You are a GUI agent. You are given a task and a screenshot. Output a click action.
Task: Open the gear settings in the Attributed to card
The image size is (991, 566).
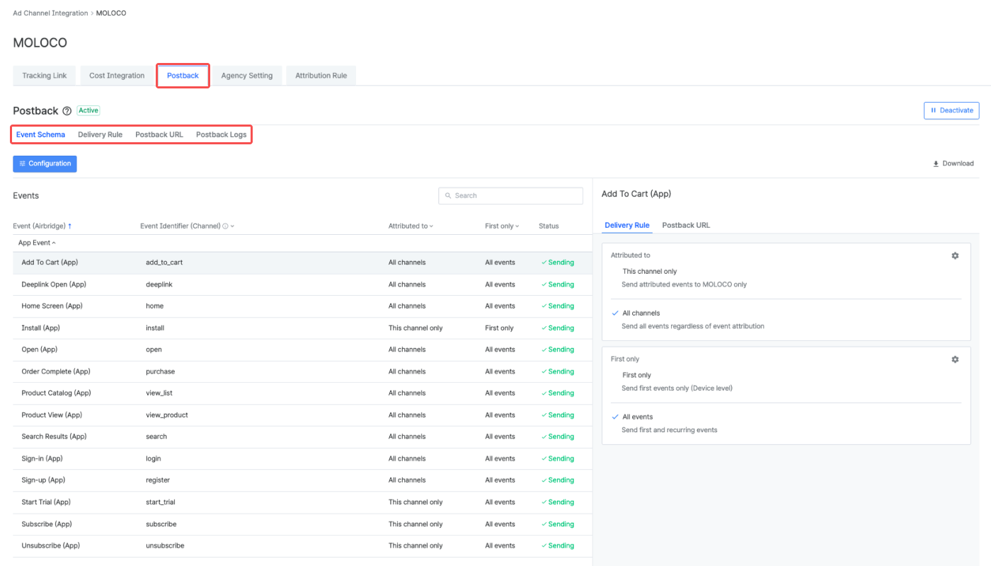click(x=955, y=255)
